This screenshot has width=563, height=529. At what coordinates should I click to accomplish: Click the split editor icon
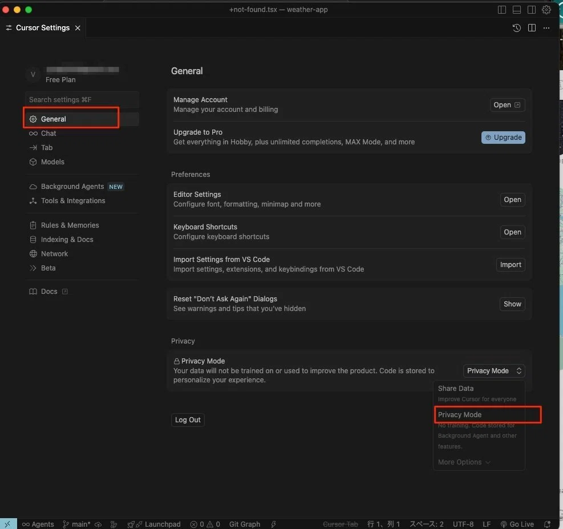coord(532,28)
